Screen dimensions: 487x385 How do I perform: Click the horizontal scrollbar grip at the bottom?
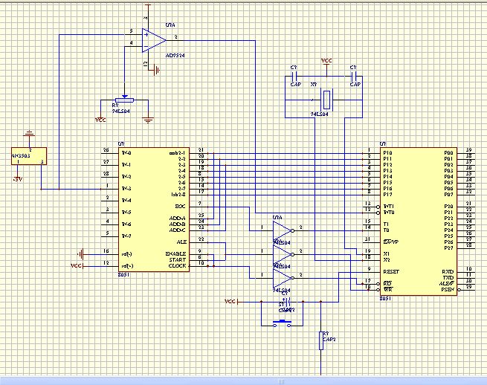(281, 382)
